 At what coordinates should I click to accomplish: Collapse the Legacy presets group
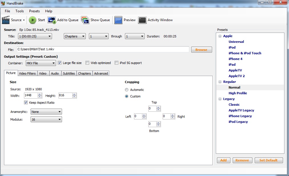click(220, 99)
